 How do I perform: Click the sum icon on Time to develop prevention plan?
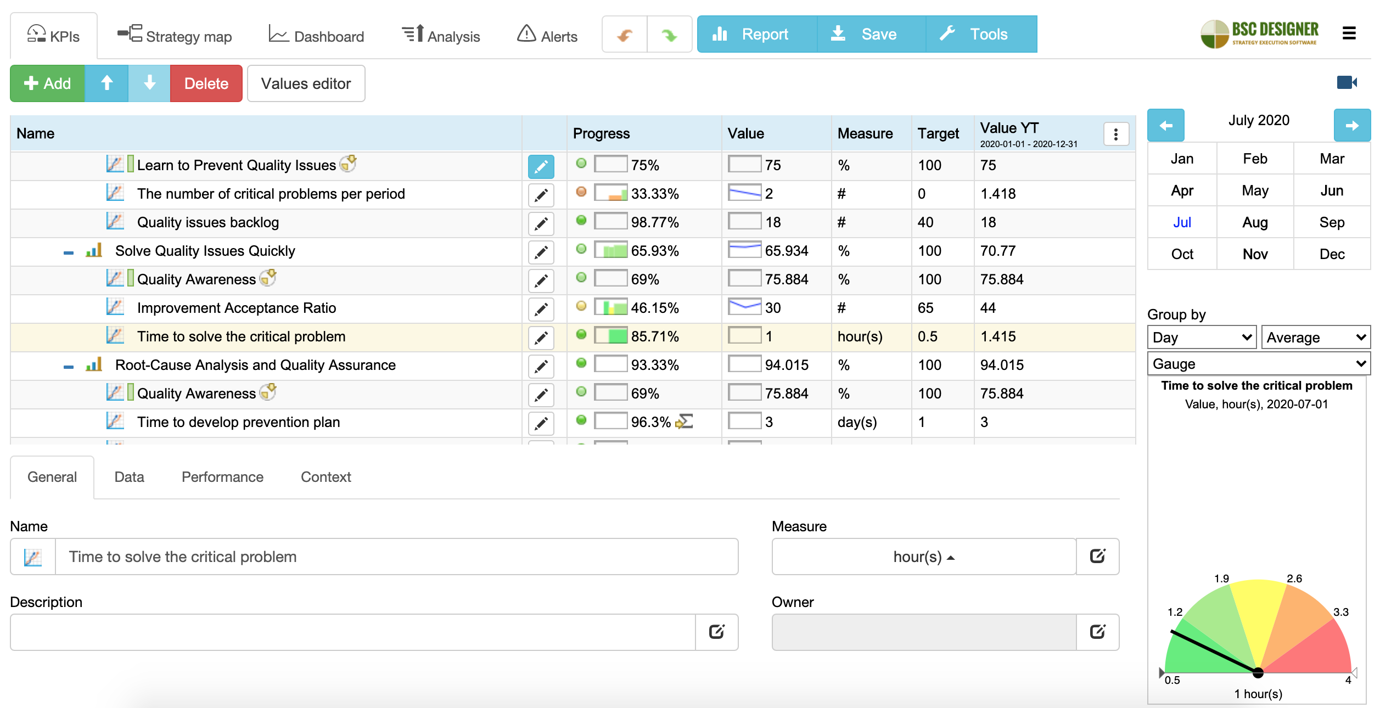[x=685, y=422]
